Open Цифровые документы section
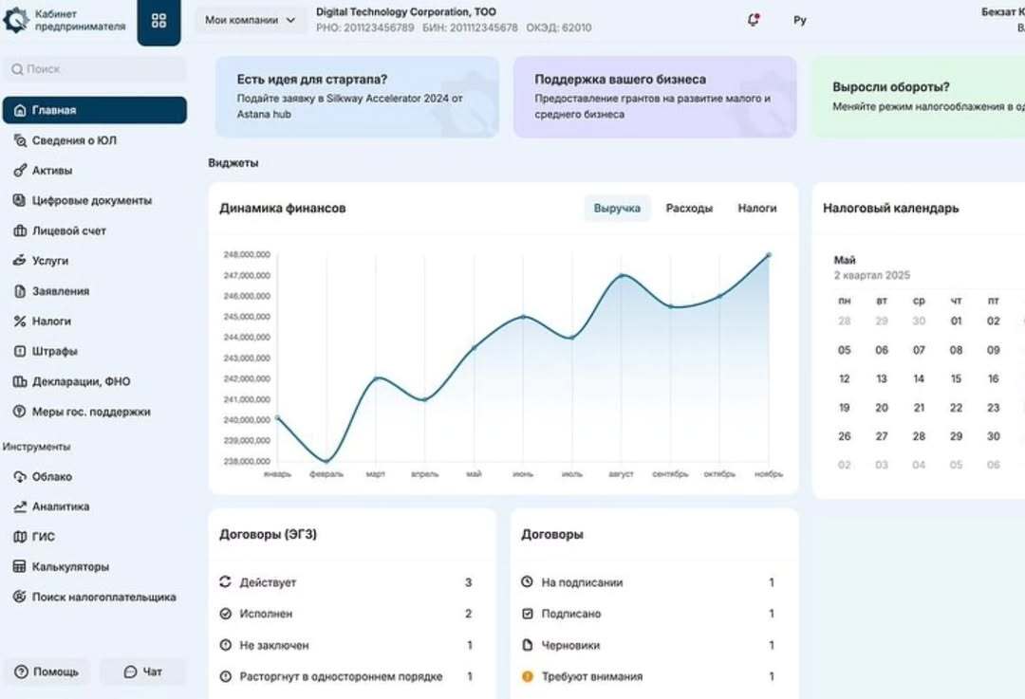The width and height of the screenshot is (1025, 699). 91,200
